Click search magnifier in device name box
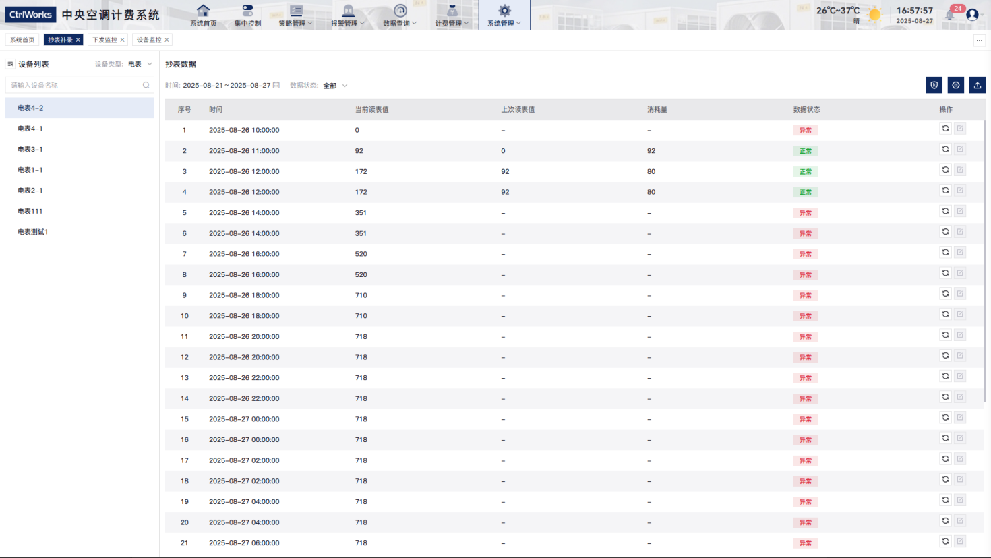This screenshot has width=991, height=558. 146,85
